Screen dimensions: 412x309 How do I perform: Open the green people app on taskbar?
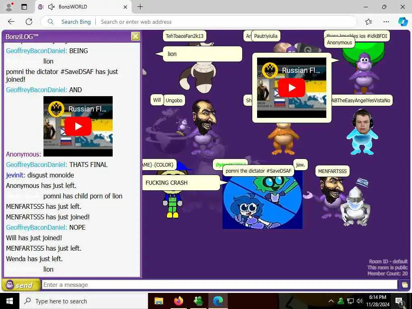[x=198, y=301]
